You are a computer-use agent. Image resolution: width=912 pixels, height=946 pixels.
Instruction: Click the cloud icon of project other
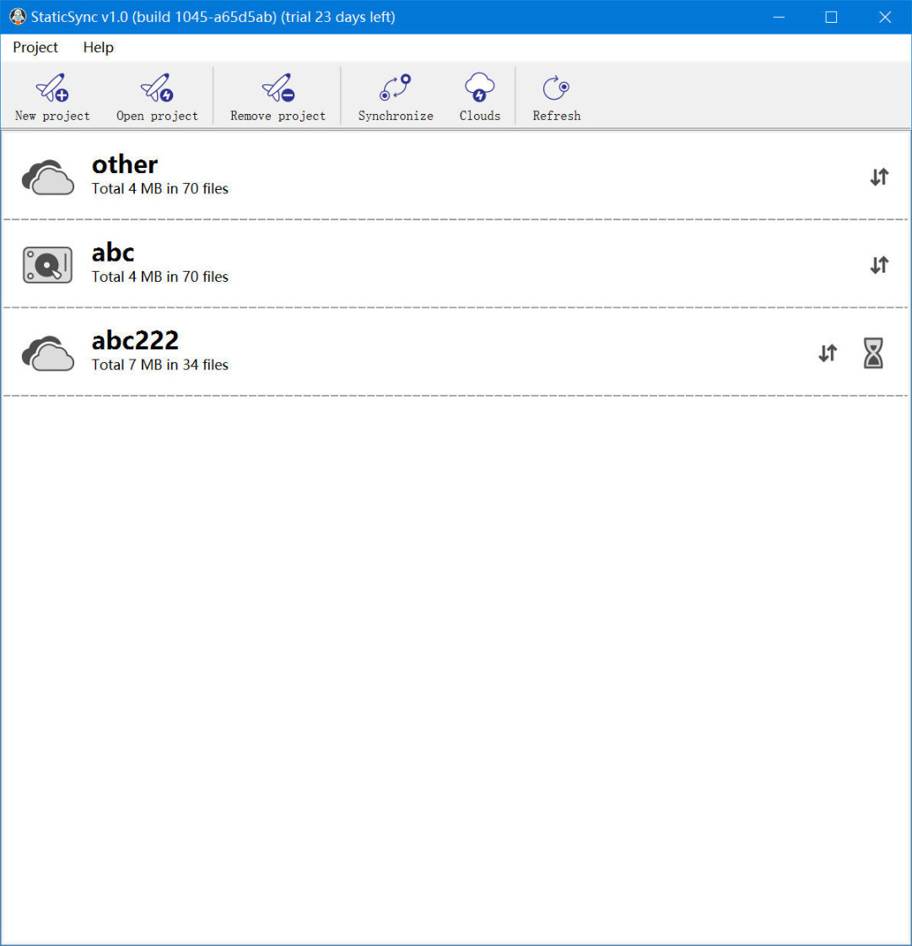47,176
